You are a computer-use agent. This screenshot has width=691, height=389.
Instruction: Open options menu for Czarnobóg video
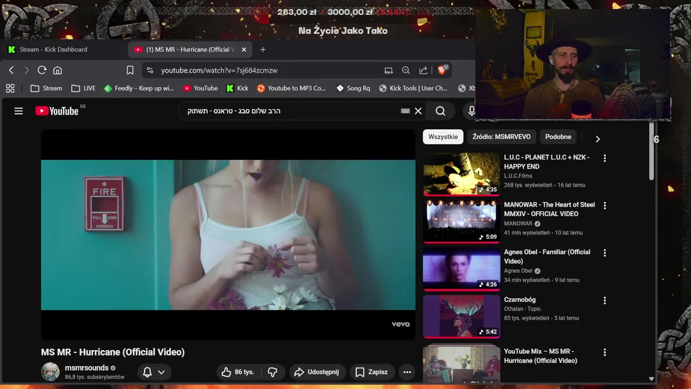[605, 300]
